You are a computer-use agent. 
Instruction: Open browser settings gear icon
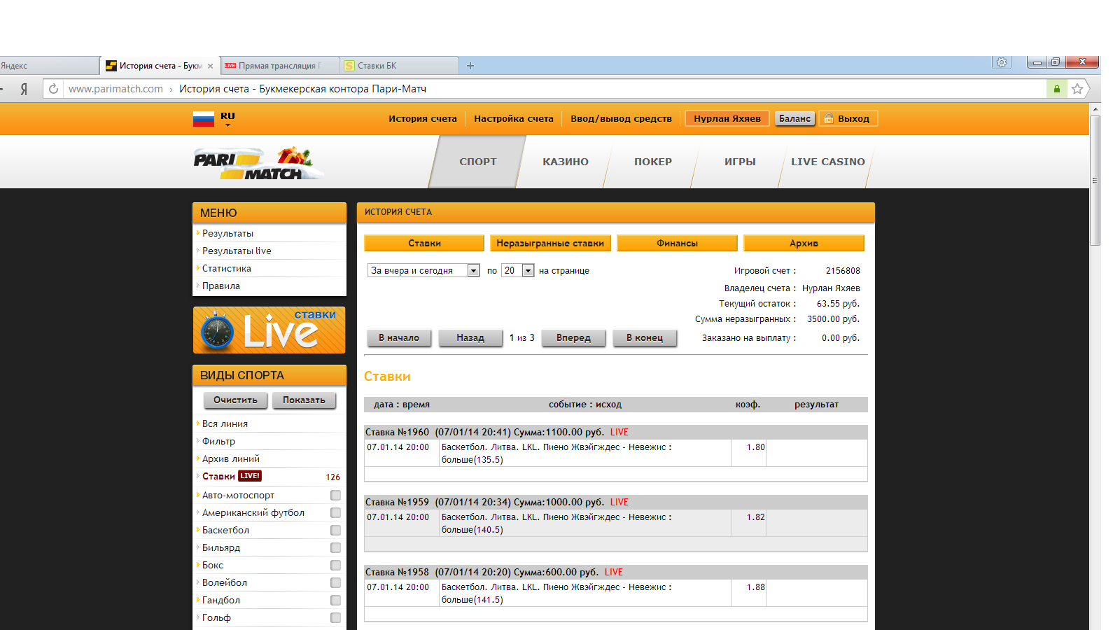(1002, 62)
